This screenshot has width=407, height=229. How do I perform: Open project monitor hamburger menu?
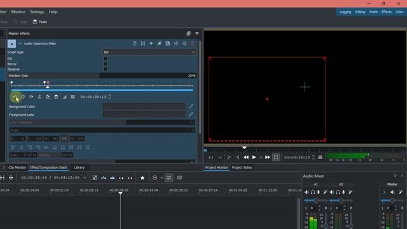click(x=321, y=157)
